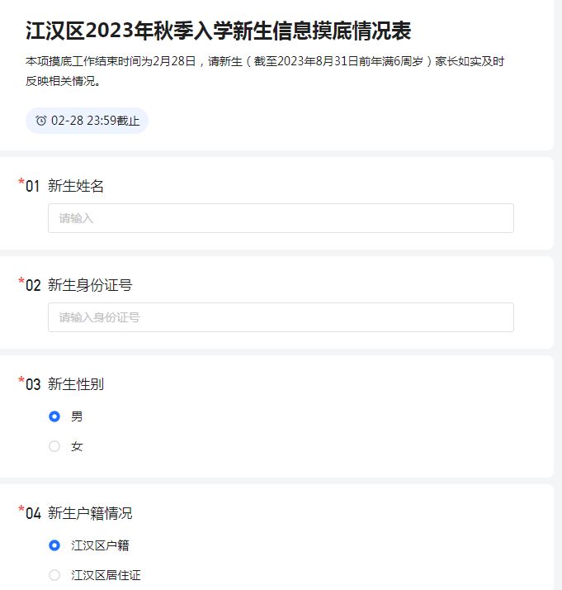This screenshot has width=562, height=590.
Task: Click the form title 江汉区2023年秋季入学新生信息摸底情况表
Action: pos(218,31)
